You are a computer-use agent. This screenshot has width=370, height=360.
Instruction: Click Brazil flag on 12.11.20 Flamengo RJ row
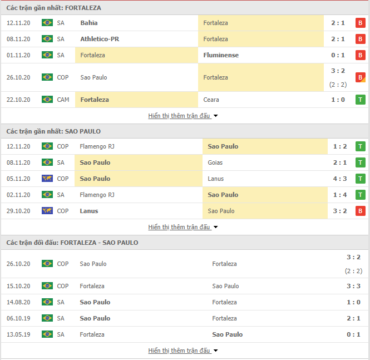tap(47, 146)
